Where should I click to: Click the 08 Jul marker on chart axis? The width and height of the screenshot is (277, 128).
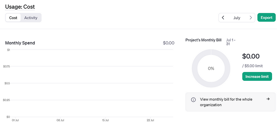(60, 120)
